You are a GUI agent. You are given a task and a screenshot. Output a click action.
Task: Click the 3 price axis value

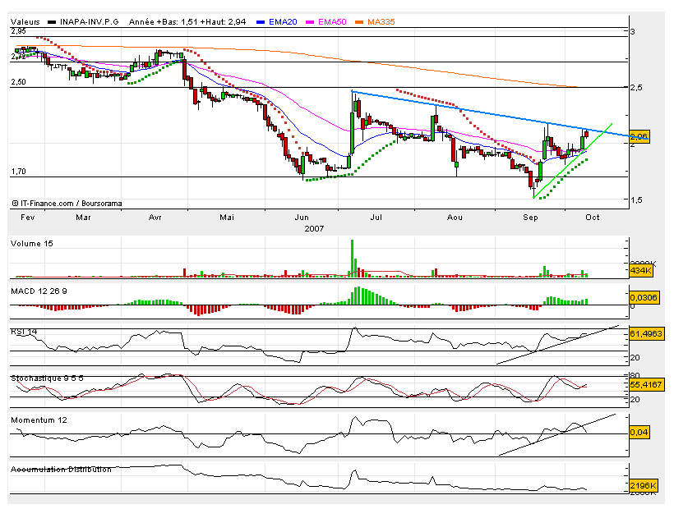coord(633,31)
